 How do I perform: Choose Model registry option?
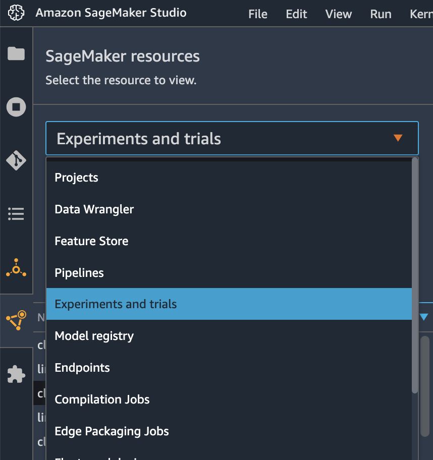click(229, 335)
